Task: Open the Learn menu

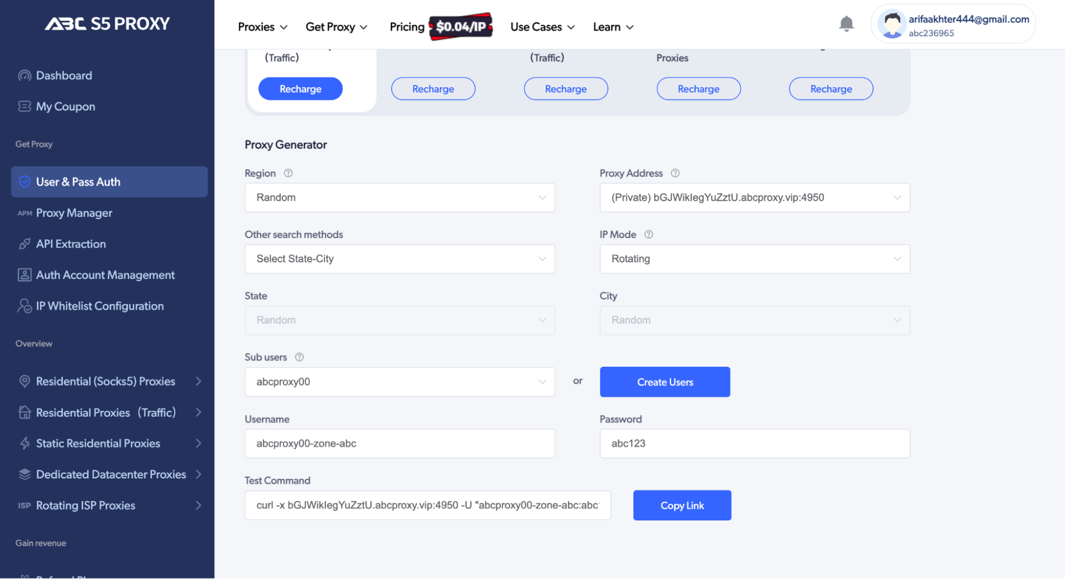Action: point(613,27)
